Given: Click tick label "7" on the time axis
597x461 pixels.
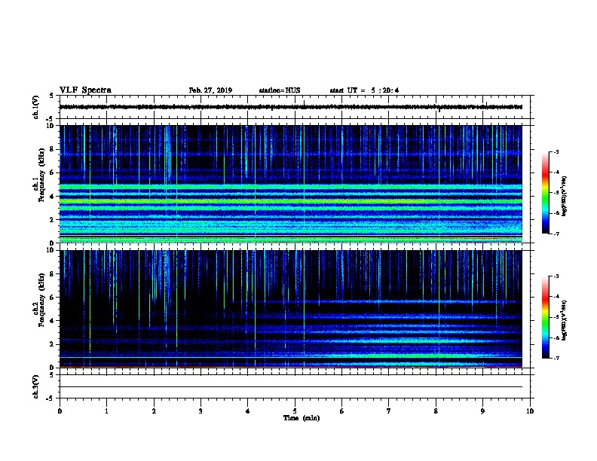Looking at the screenshot, I should 389,411.
